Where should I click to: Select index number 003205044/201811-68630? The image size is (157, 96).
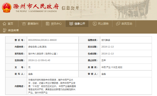click(42, 40)
